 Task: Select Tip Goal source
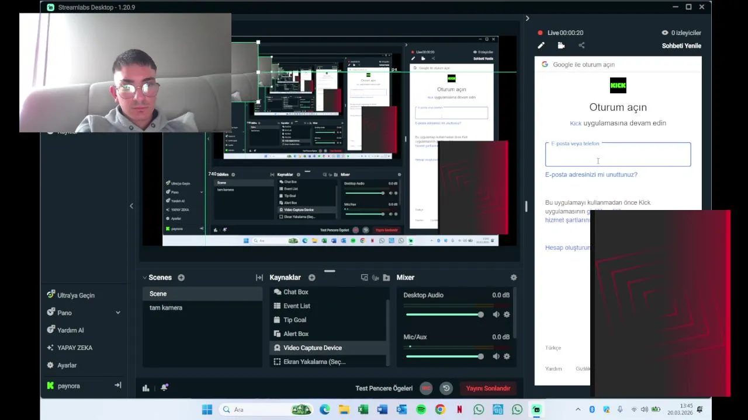[327, 320]
